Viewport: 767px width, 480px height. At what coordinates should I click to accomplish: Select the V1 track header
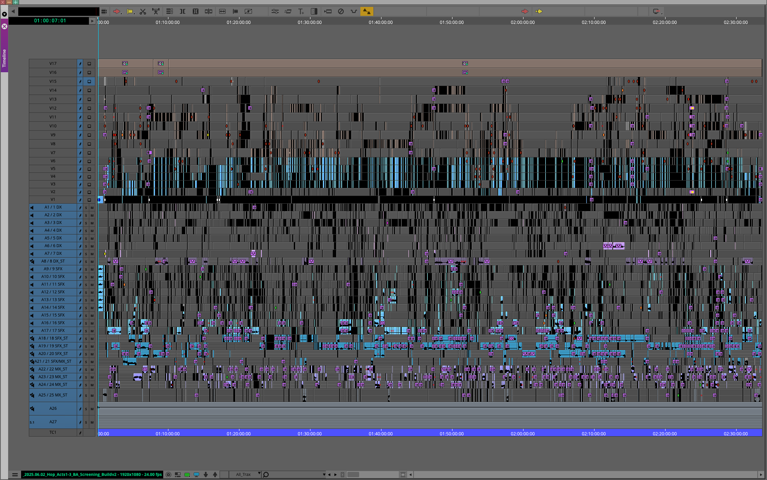[53, 200]
